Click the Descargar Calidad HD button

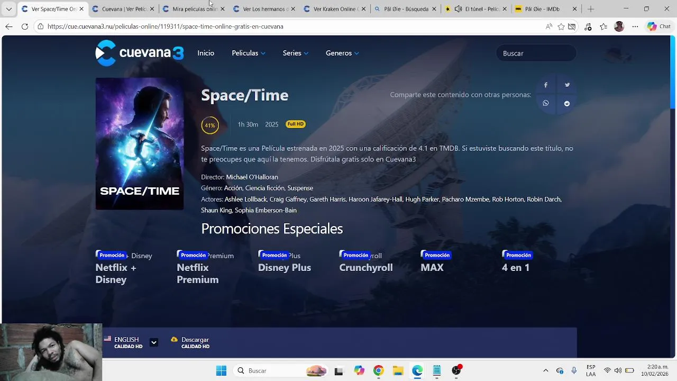[190, 342]
